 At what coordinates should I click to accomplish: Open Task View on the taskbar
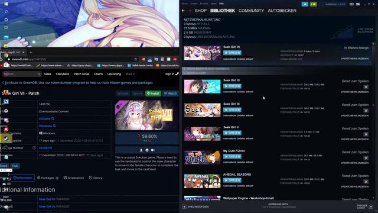click(x=6, y=28)
